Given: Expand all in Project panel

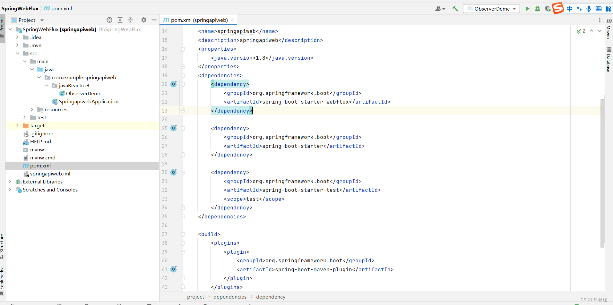Looking at the screenshot, I should 120,20.
